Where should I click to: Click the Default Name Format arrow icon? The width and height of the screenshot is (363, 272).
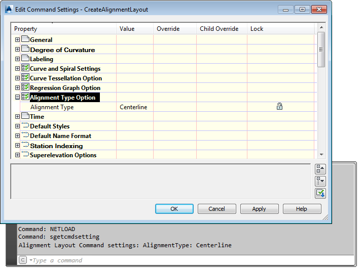point(25,135)
